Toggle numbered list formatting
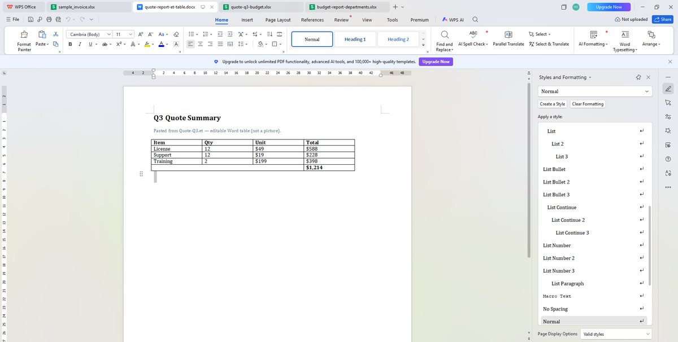 (205, 34)
